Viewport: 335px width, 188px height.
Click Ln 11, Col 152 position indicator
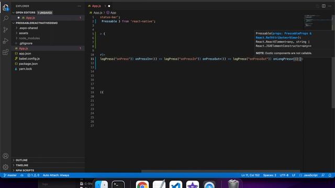pyautogui.click(x=250, y=175)
